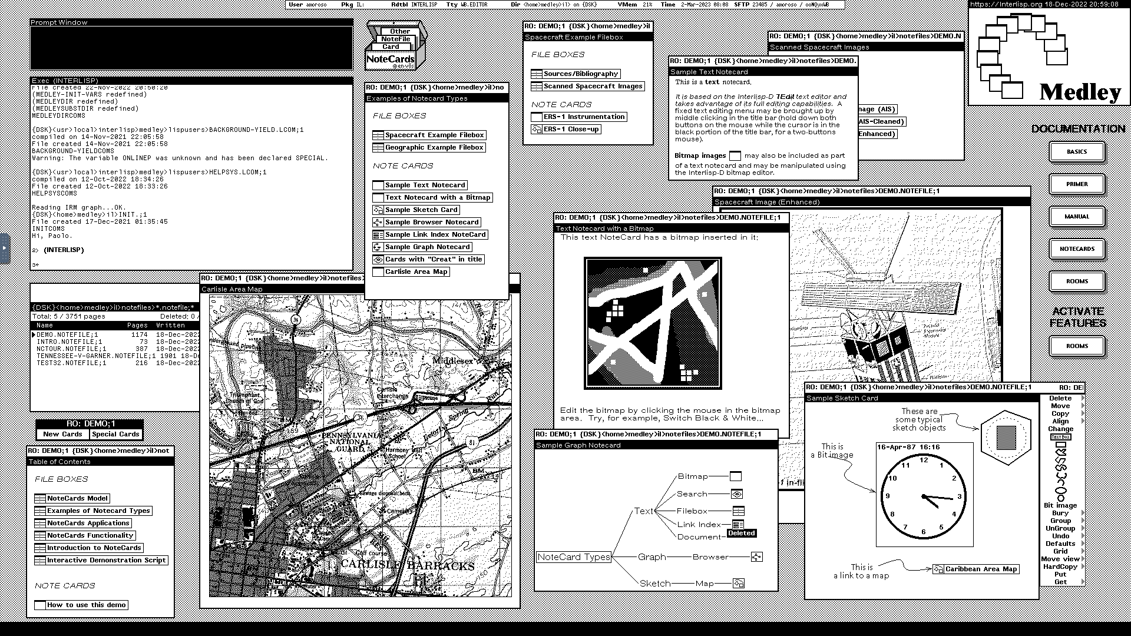
Task: Select the Text Box sketch tool
Action: [x=1061, y=437]
